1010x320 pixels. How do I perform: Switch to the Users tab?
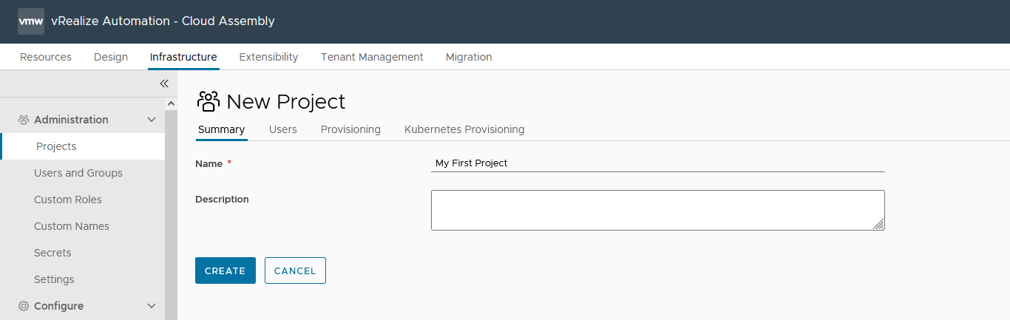283,129
